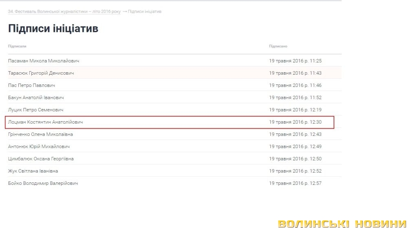Select signer Тарасюк Григорій Денисович
The image size is (417, 235).
41,73
